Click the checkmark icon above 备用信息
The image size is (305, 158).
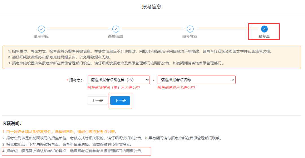coord(116,29)
